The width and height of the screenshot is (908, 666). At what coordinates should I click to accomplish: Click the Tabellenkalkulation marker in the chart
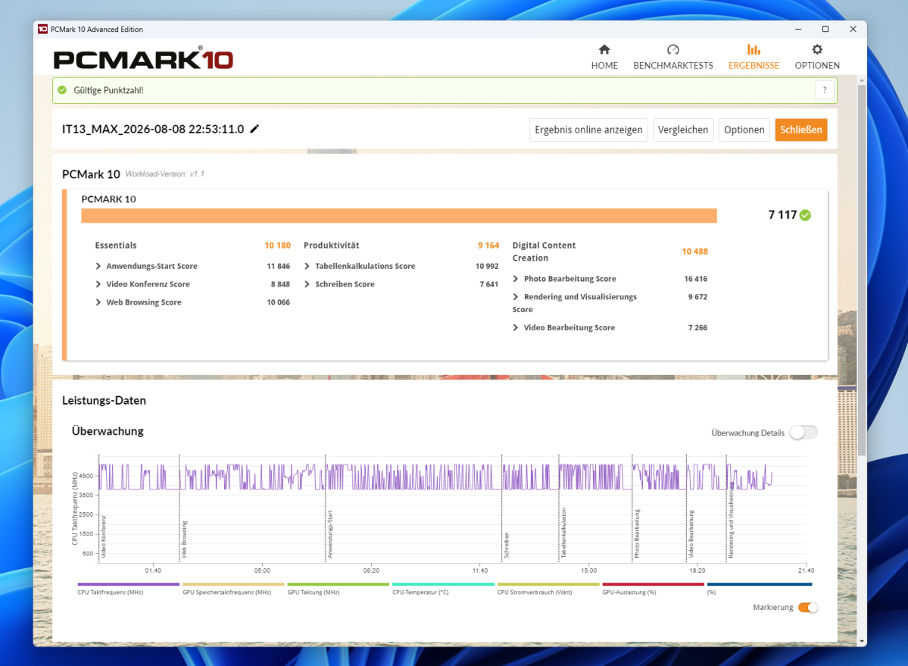coord(563,533)
